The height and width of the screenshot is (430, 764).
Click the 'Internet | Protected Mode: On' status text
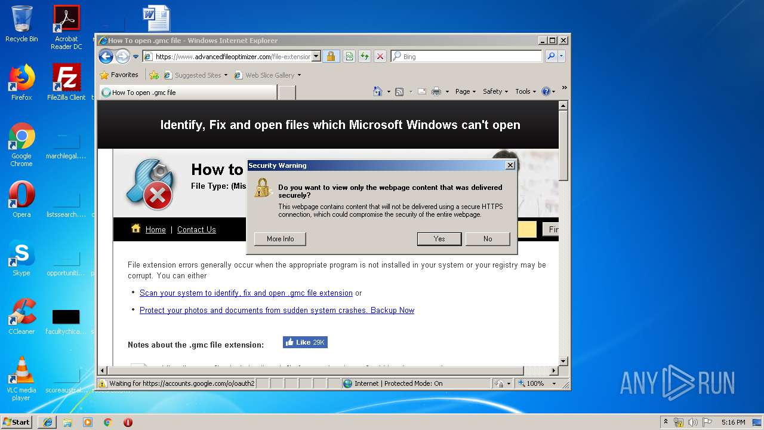click(x=399, y=383)
